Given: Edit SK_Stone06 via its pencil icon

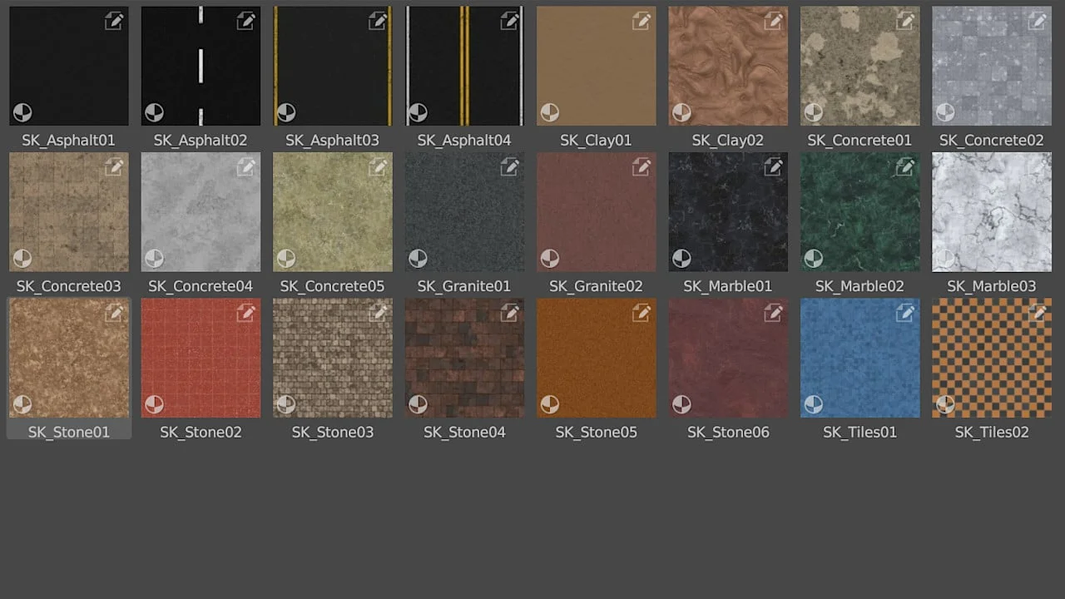Looking at the screenshot, I should (x=774, y=312).
